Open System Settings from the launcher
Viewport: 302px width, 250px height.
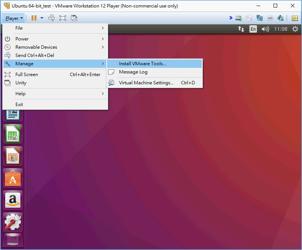pyautogui.click(x=13, y=222)
